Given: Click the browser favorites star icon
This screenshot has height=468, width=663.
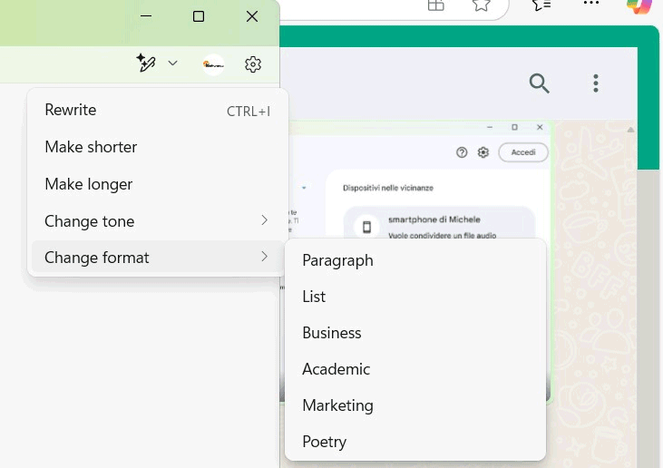Looking at the screenshot, I should coord(481,5).
